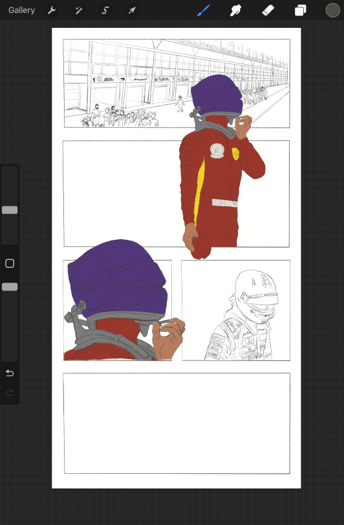344x525 pixels.
Task: Select the Brush tool
Action: coord(204,10)
